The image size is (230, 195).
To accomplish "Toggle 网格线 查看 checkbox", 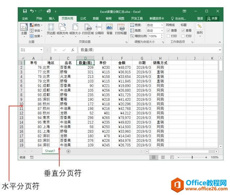I will point(169,30).
